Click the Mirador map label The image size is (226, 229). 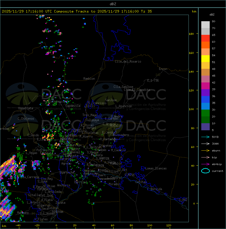tap(114, 184)
